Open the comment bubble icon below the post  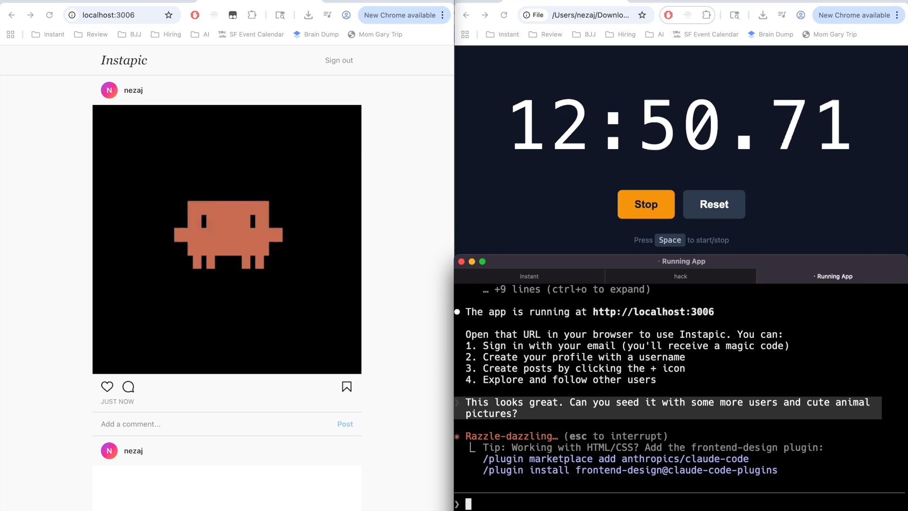click(128, 387)
